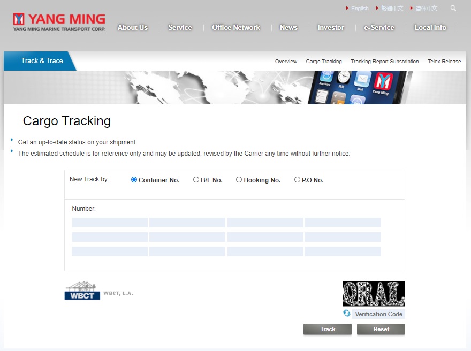The image size is (471, 351).
Task: Focus fourth number field in second row
Action: pos(343,237)
